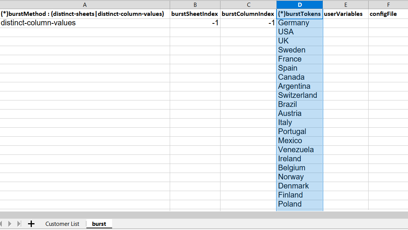Click the (*)burstMethod header cell

coord(85,14)
